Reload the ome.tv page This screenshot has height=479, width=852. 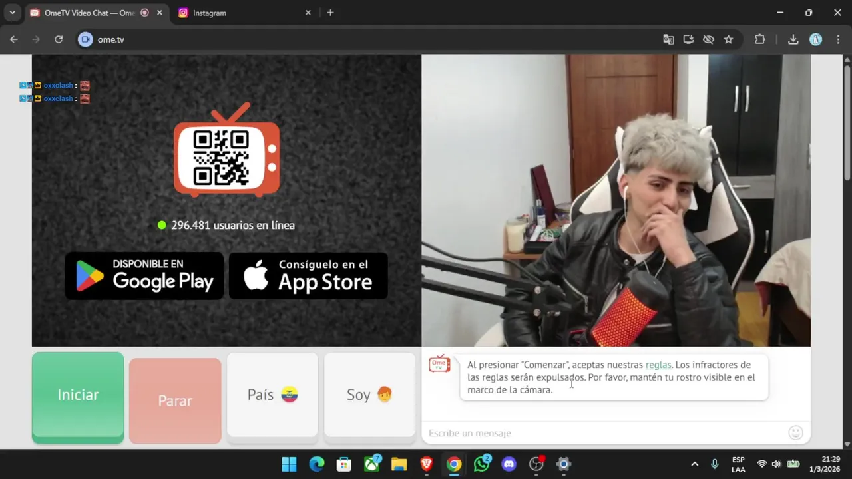pyautogui.click(x=59, y=39)
